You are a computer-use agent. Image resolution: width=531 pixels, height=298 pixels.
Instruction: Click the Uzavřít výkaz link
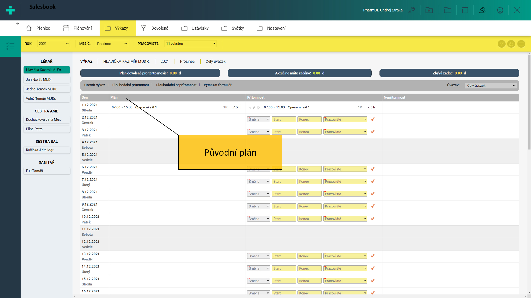point(95,85)
